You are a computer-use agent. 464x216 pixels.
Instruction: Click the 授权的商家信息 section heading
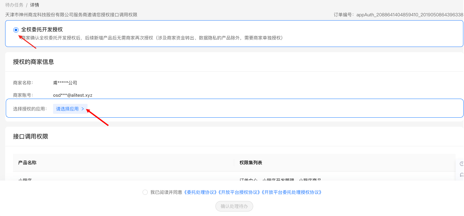[33, 62]
